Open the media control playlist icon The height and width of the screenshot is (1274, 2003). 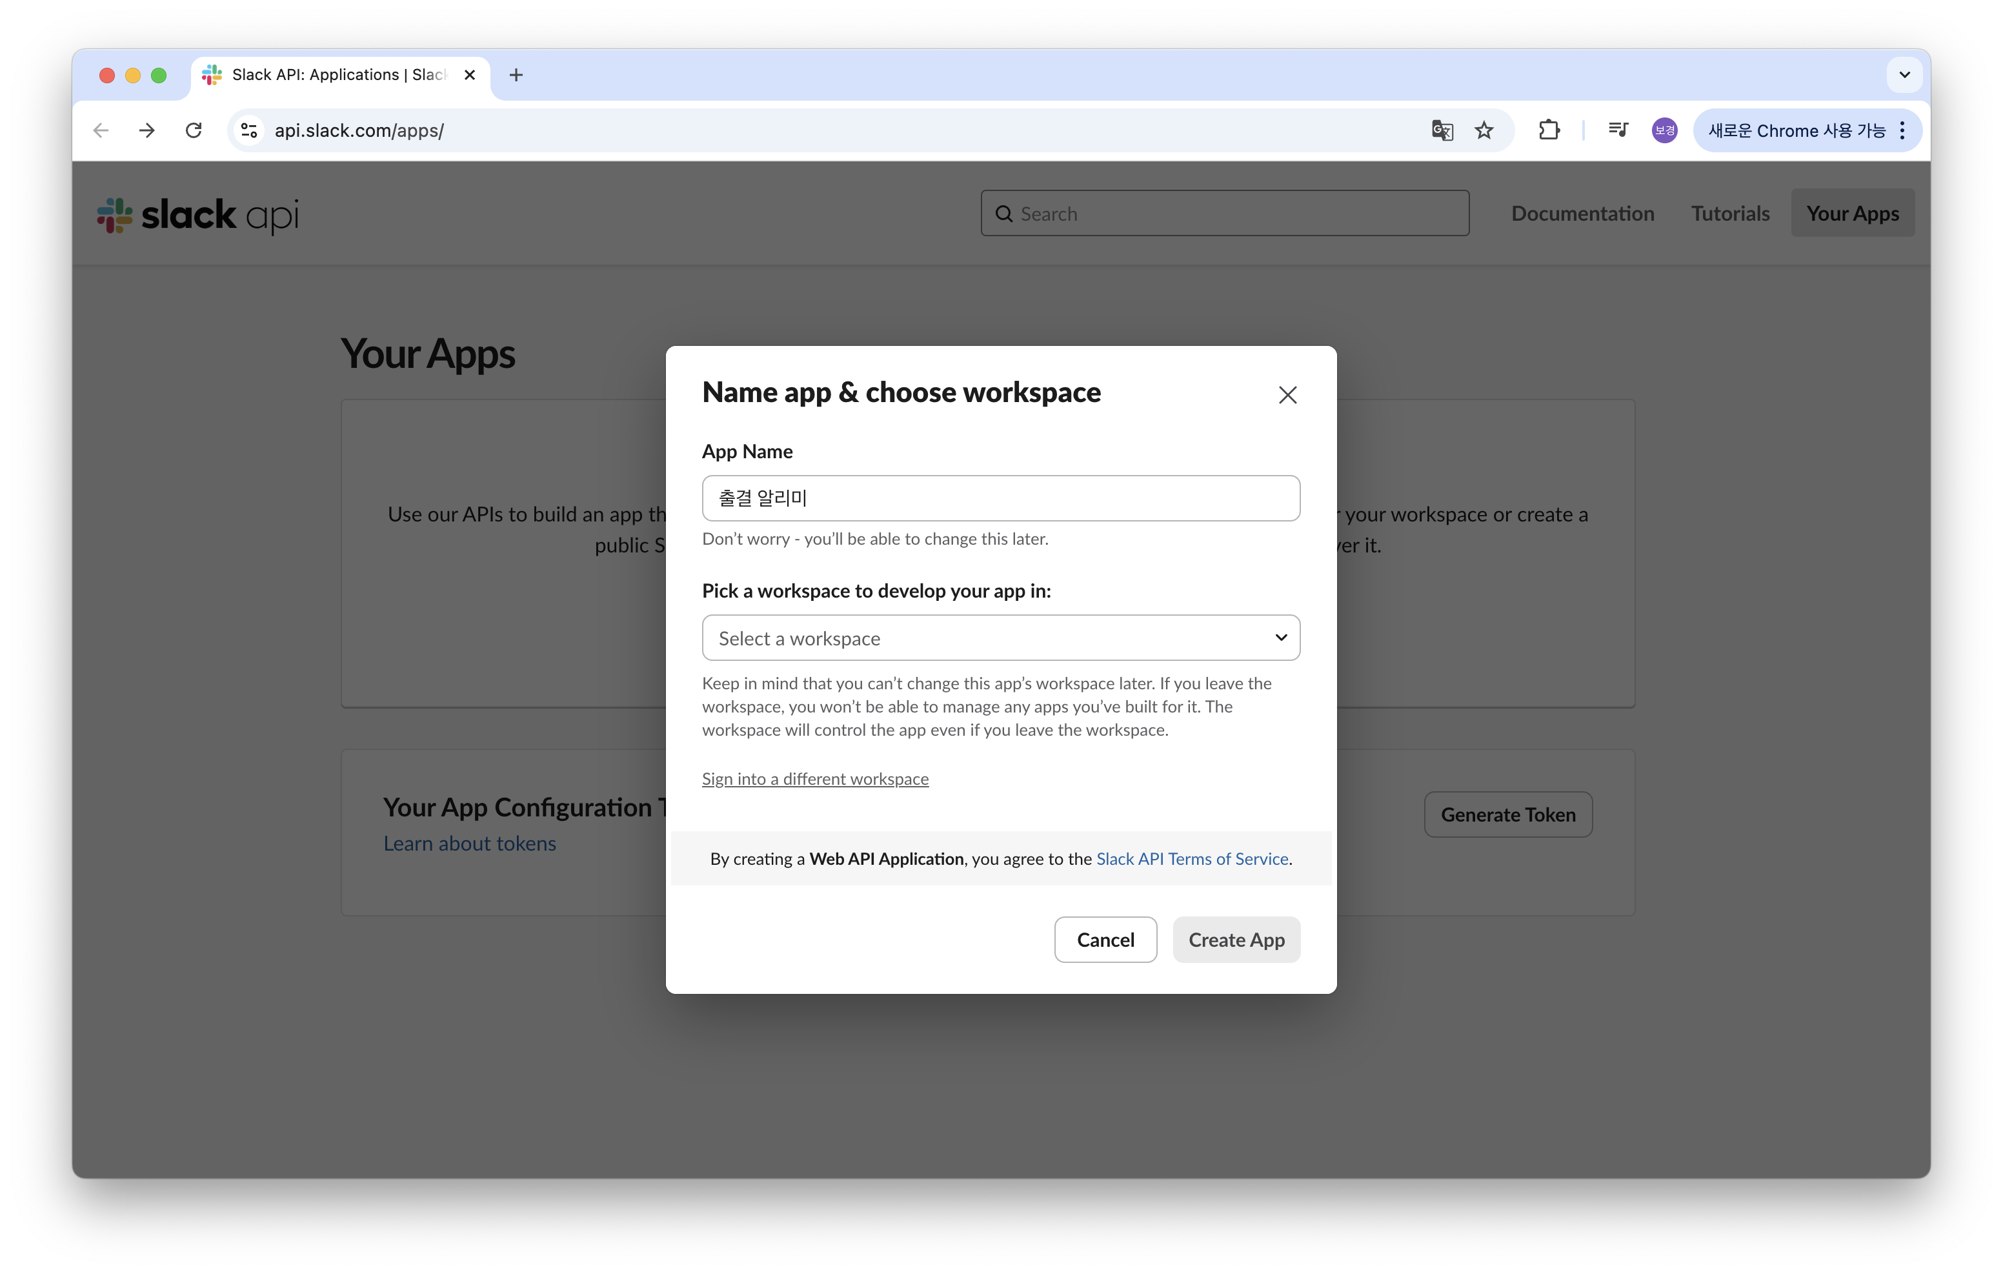click(1618, 130)
